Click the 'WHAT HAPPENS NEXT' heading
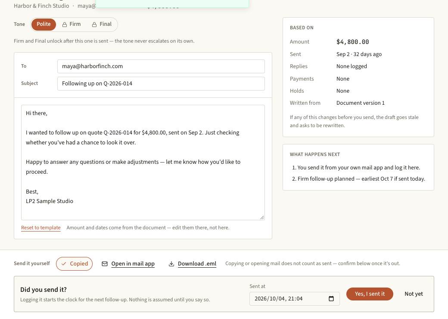Image resolution: width=448 pixels, height=319 pixels. [314, 154]
